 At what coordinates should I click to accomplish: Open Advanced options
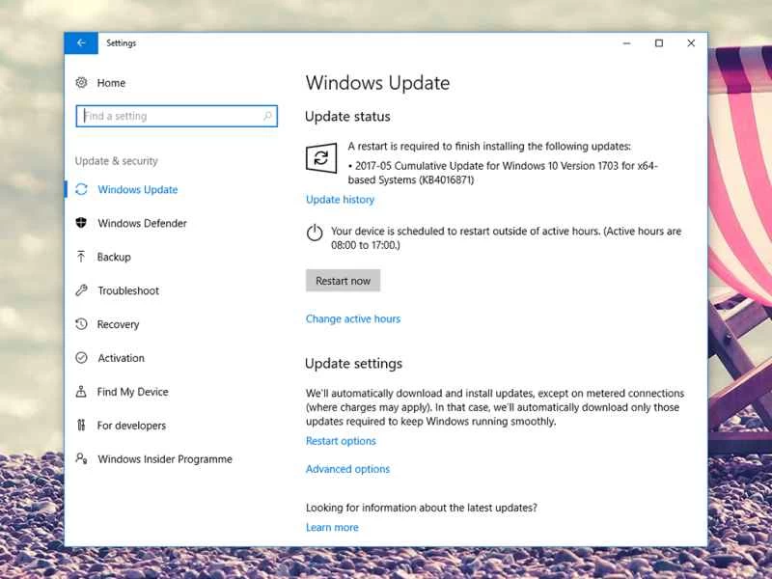(347, 468)
